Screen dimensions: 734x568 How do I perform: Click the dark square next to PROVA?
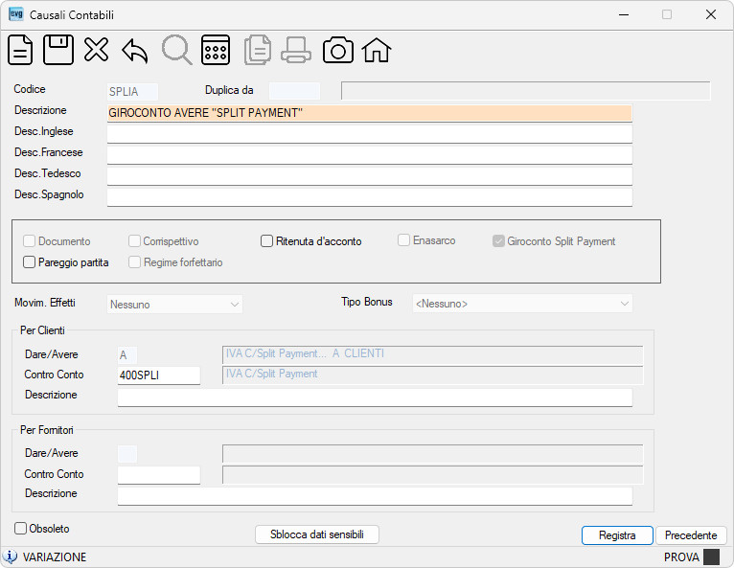point(712,557)
